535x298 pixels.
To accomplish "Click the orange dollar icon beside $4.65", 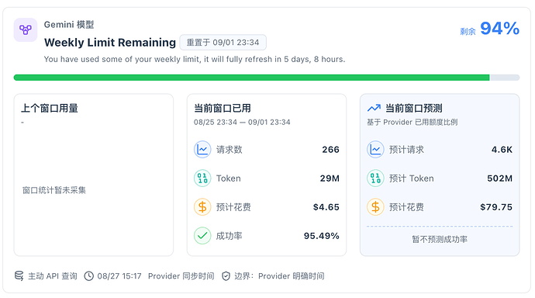I will (202, 207).
